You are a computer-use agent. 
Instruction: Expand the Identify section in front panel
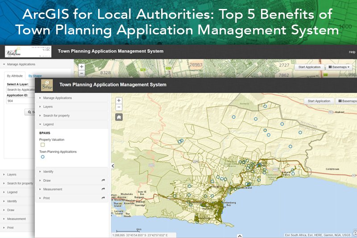pos(72,171)
